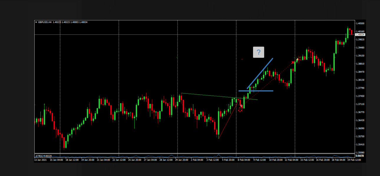The image size is (380, 176).
Task: Click the current price tag 1.40034
Action: click(361, 34)
